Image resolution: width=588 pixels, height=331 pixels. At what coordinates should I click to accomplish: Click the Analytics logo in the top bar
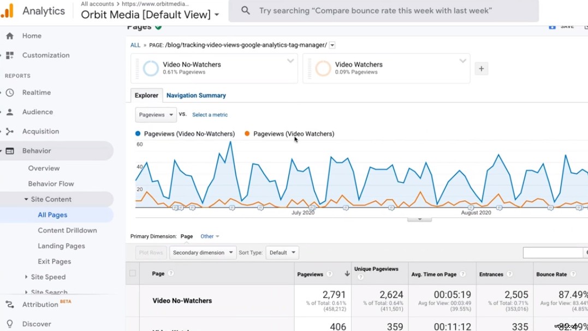tap(34, 10)
